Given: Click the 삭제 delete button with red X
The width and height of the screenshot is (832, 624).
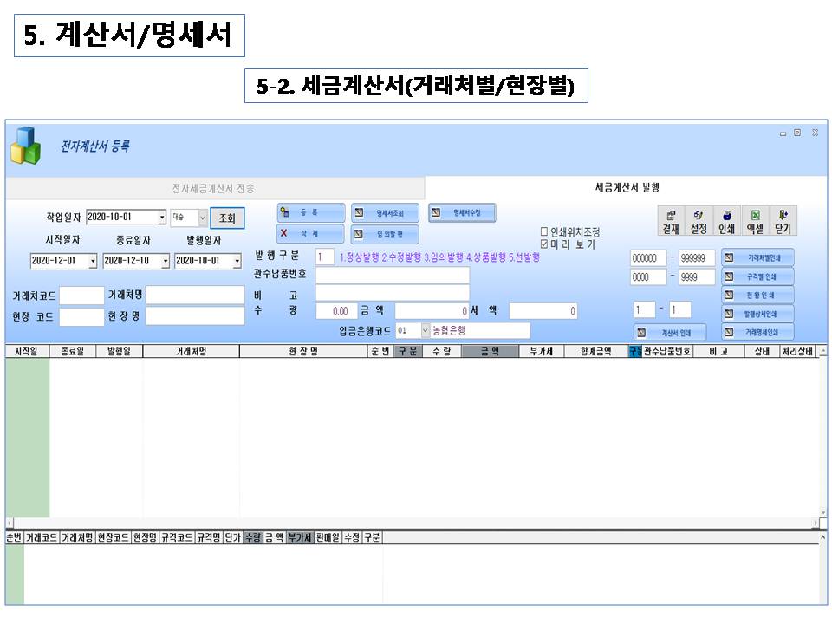Looking at the screenshot, I should pyautogui.click(x=310, y=233).
